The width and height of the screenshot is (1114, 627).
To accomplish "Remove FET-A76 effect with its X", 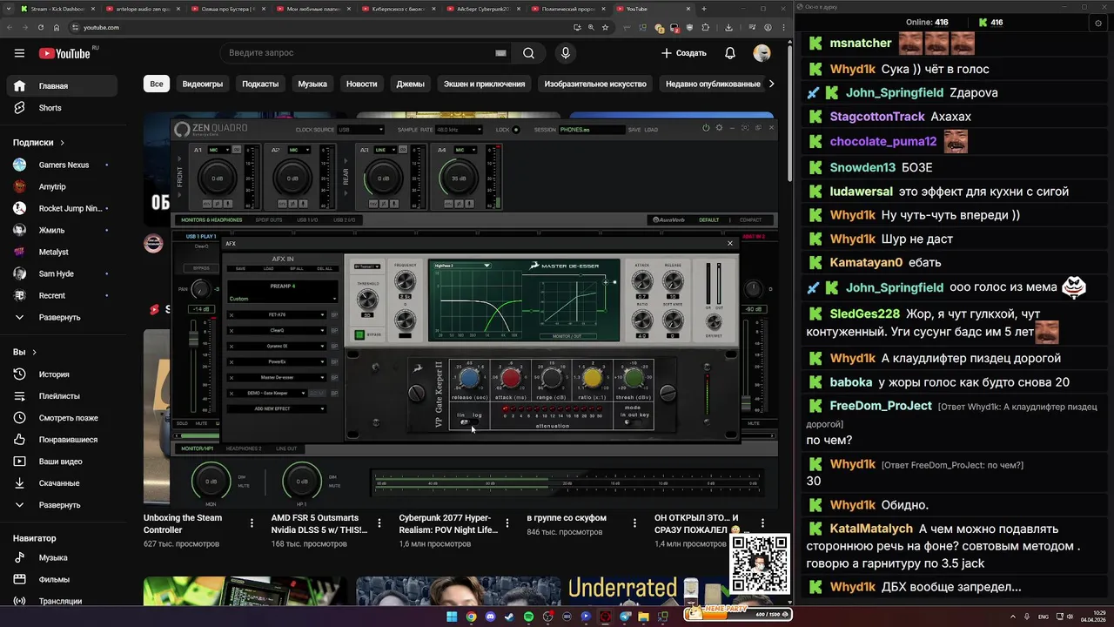I will point(232,314).
